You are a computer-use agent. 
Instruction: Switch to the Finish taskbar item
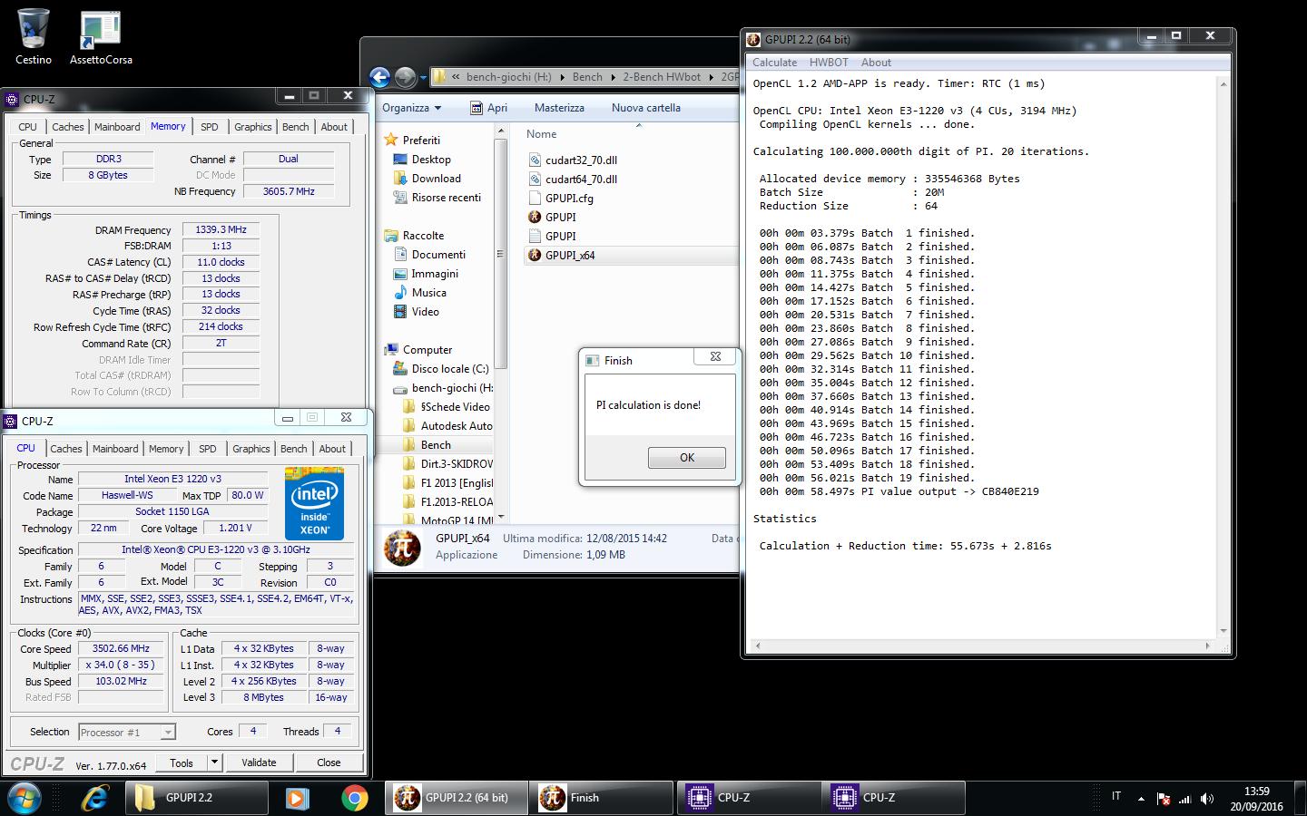(x=602, y=798)
